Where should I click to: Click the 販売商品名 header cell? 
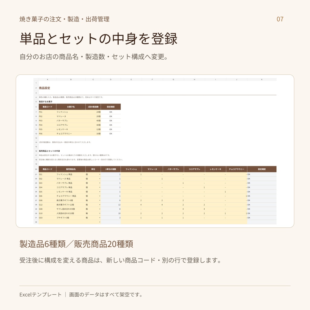tap(71, 169)
